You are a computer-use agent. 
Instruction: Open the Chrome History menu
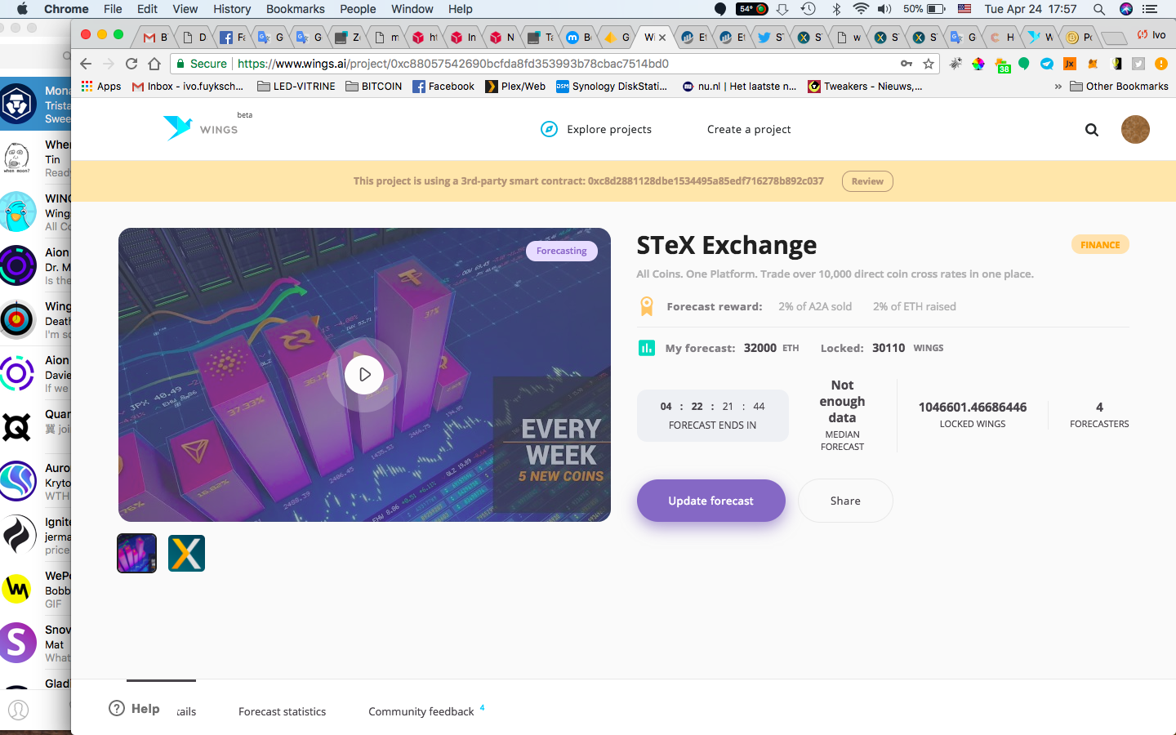[x=232, y=9]
